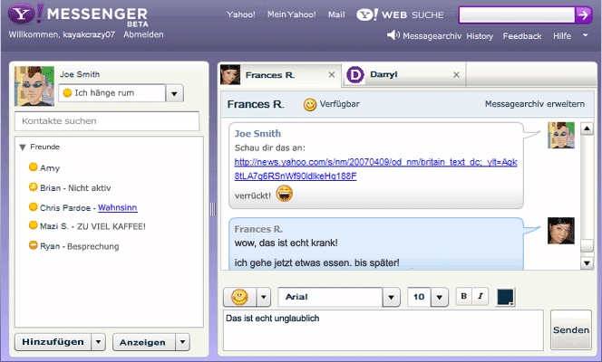Open the emoticon dropdown arrow
602x362 pixels.
point(263,297)
